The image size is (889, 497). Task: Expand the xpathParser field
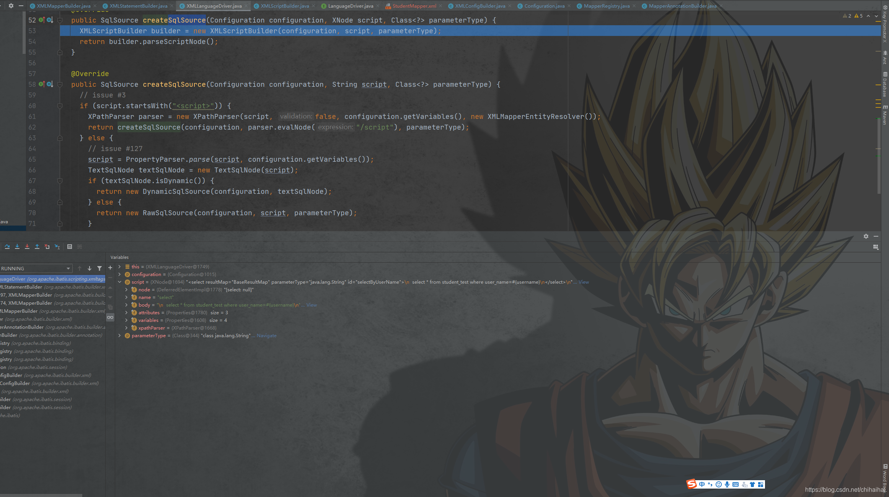(126, 328)
